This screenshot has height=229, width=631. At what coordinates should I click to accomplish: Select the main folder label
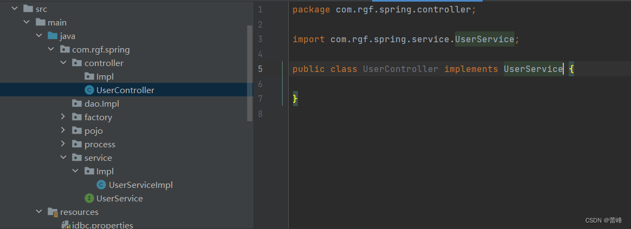[57, 23]
